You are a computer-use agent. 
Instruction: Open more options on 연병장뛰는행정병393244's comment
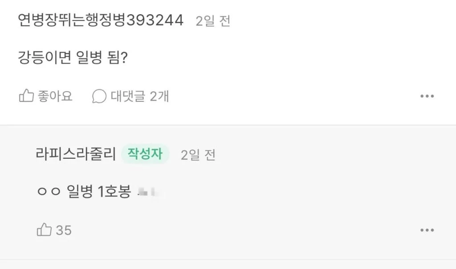pos(427,96)
